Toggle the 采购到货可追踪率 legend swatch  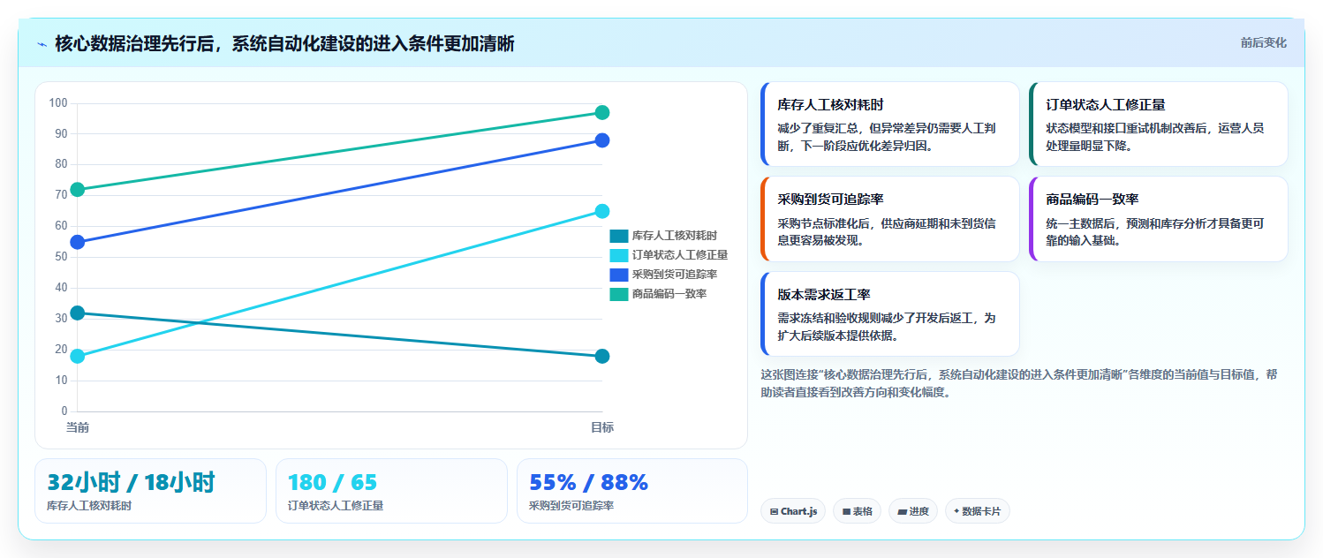pos(619,275)
